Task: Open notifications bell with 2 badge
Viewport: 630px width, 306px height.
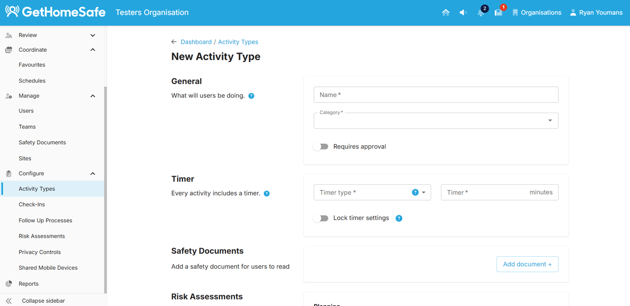Action: pyautogui.click(x=481, y=12)
